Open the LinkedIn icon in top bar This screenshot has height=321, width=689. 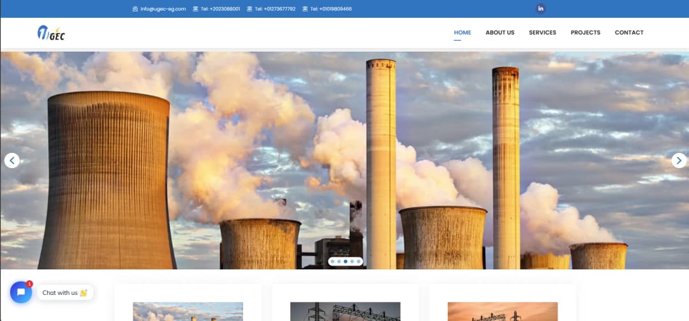pos(540,9)
